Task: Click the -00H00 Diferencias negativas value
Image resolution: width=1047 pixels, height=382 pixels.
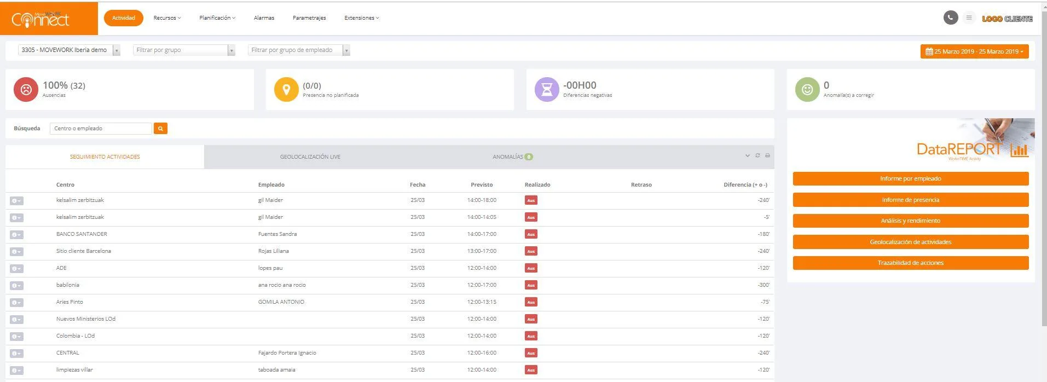Action: click(x=580, y=85)
